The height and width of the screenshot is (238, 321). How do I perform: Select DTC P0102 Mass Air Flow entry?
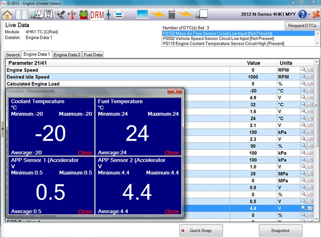238,33
